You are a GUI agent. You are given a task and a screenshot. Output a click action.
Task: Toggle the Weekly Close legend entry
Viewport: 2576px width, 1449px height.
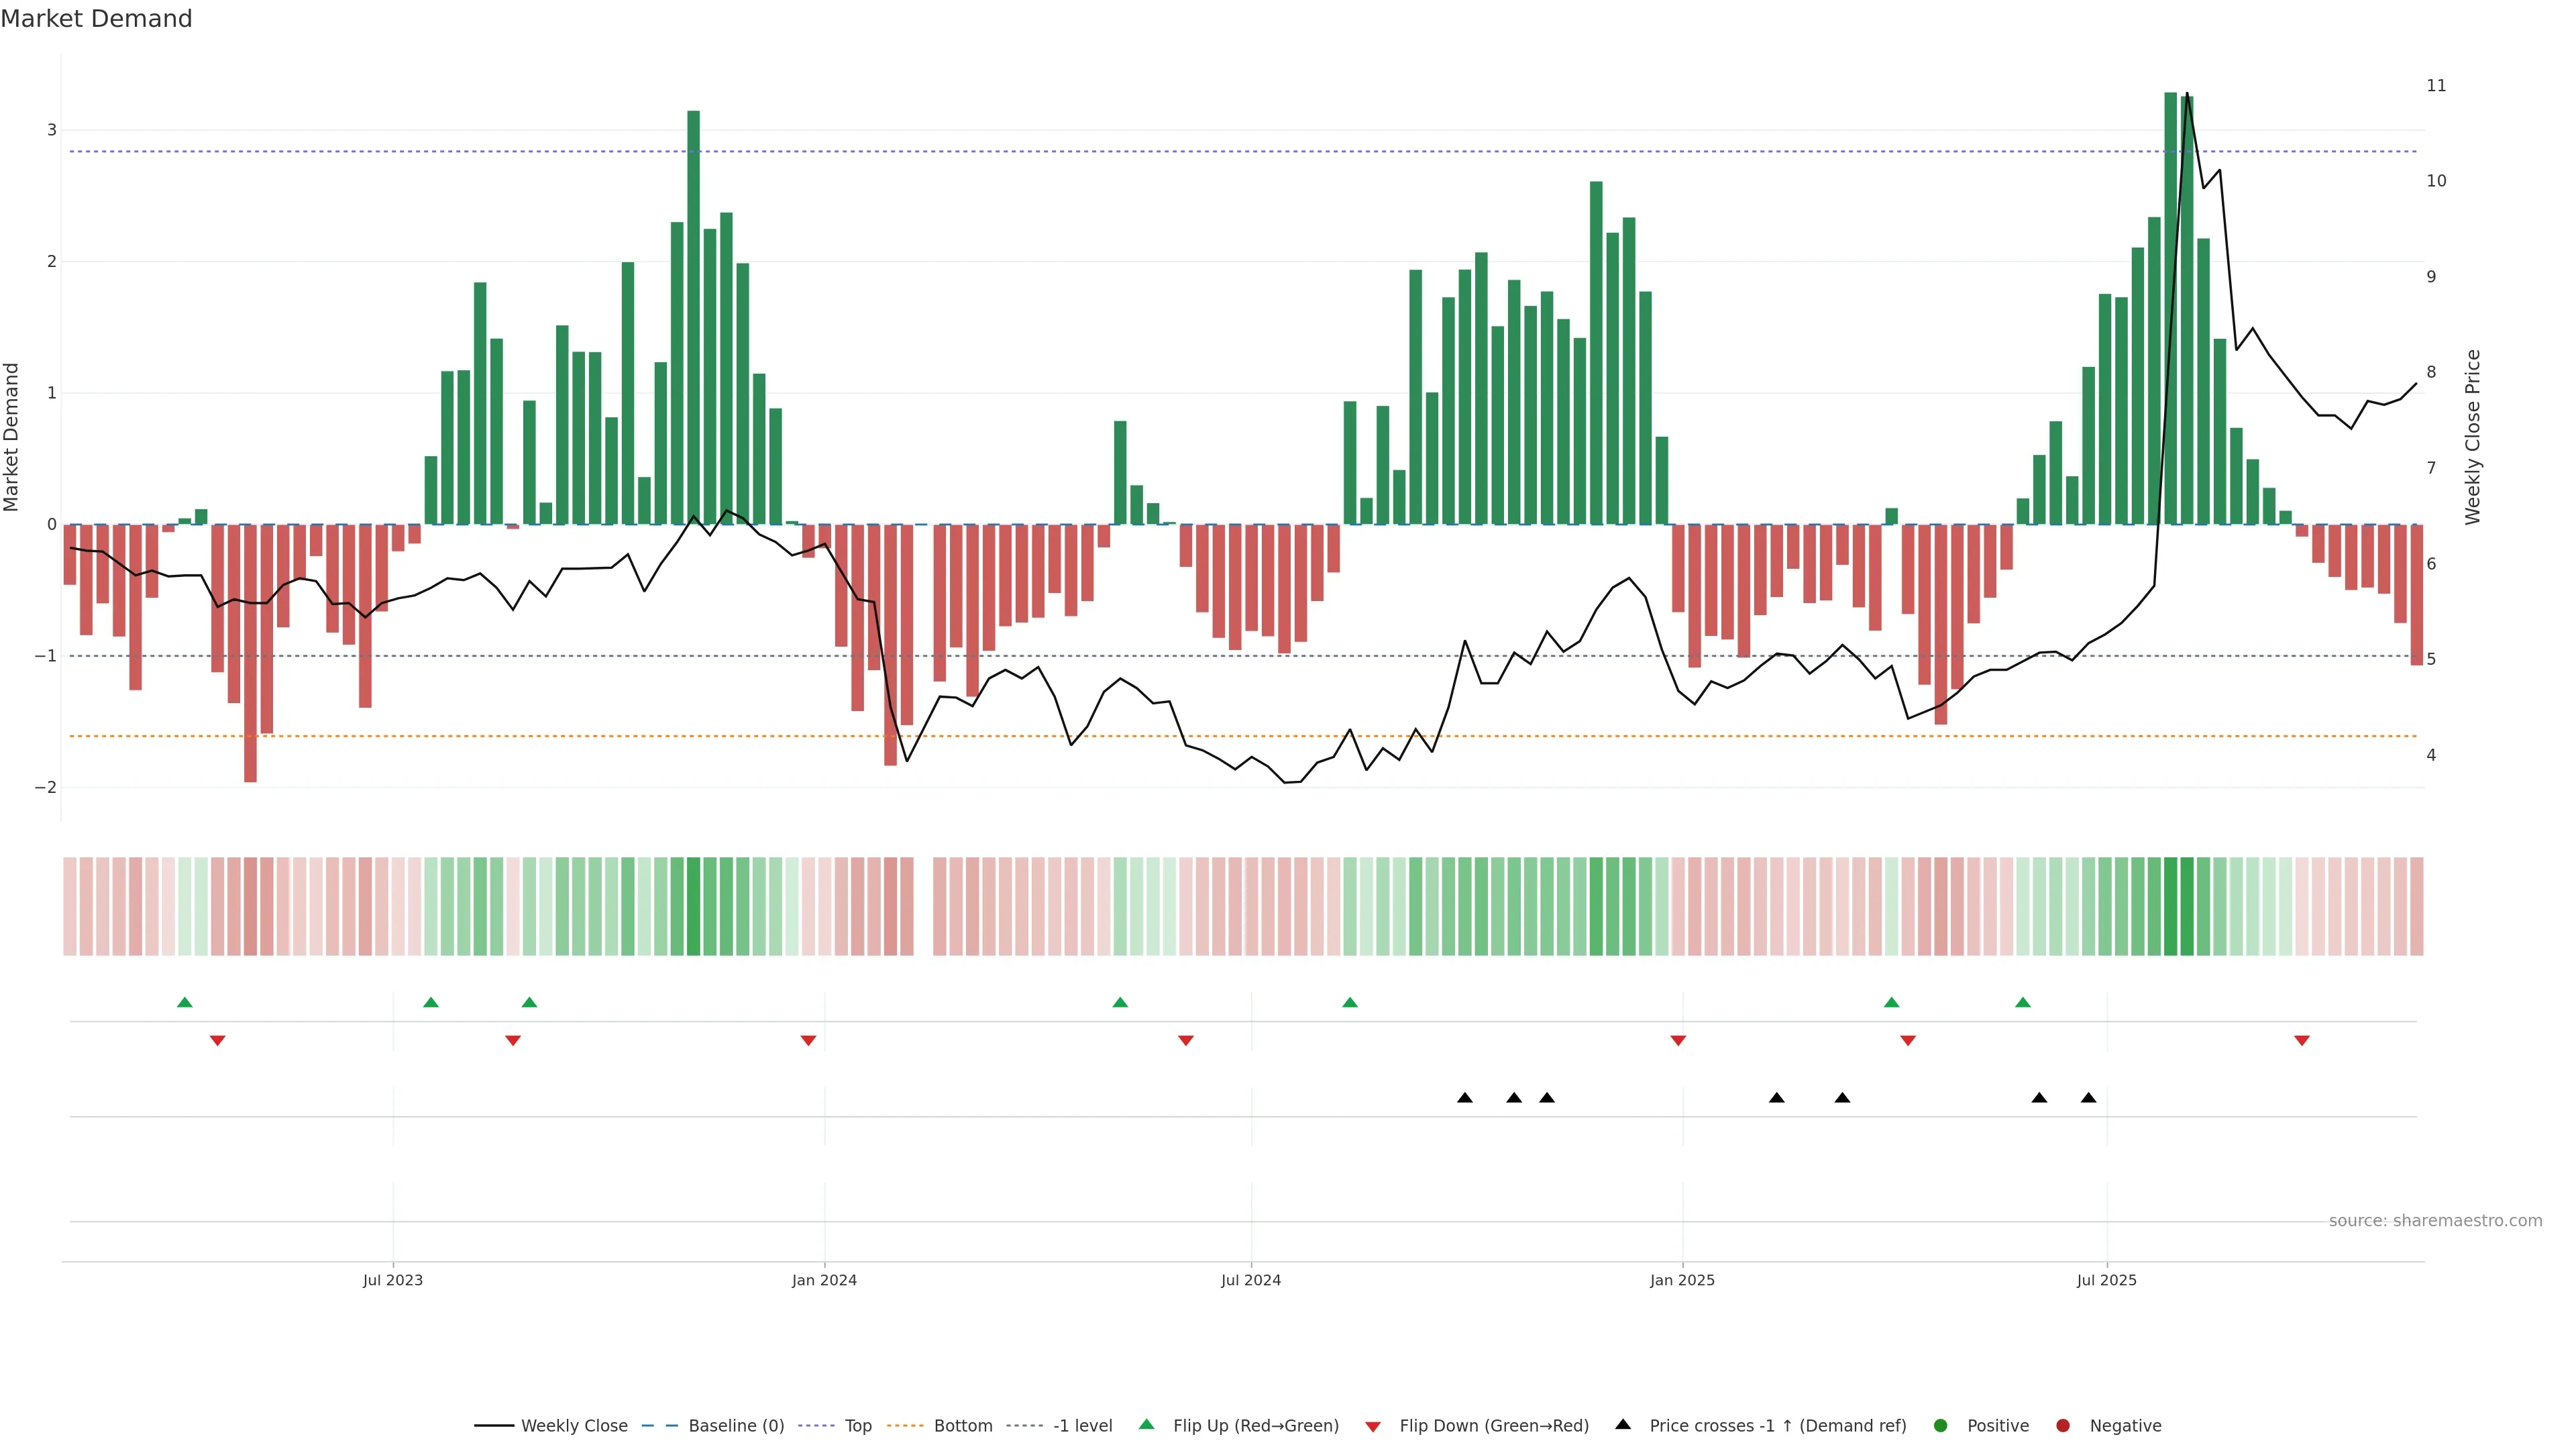click(574, 1425)
